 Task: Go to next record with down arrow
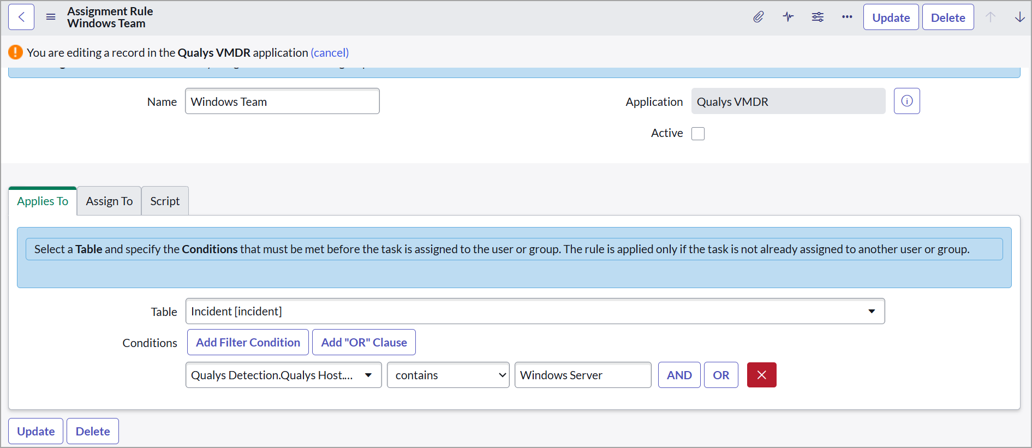pyautogui.click(x=1019, y=17)
